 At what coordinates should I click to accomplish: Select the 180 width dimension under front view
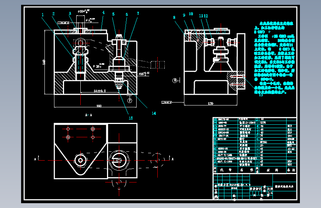point(99,106)
